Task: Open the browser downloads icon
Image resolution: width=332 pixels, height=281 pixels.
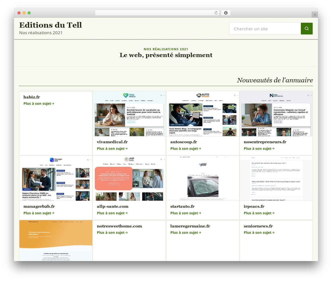Action: [226, 13]
